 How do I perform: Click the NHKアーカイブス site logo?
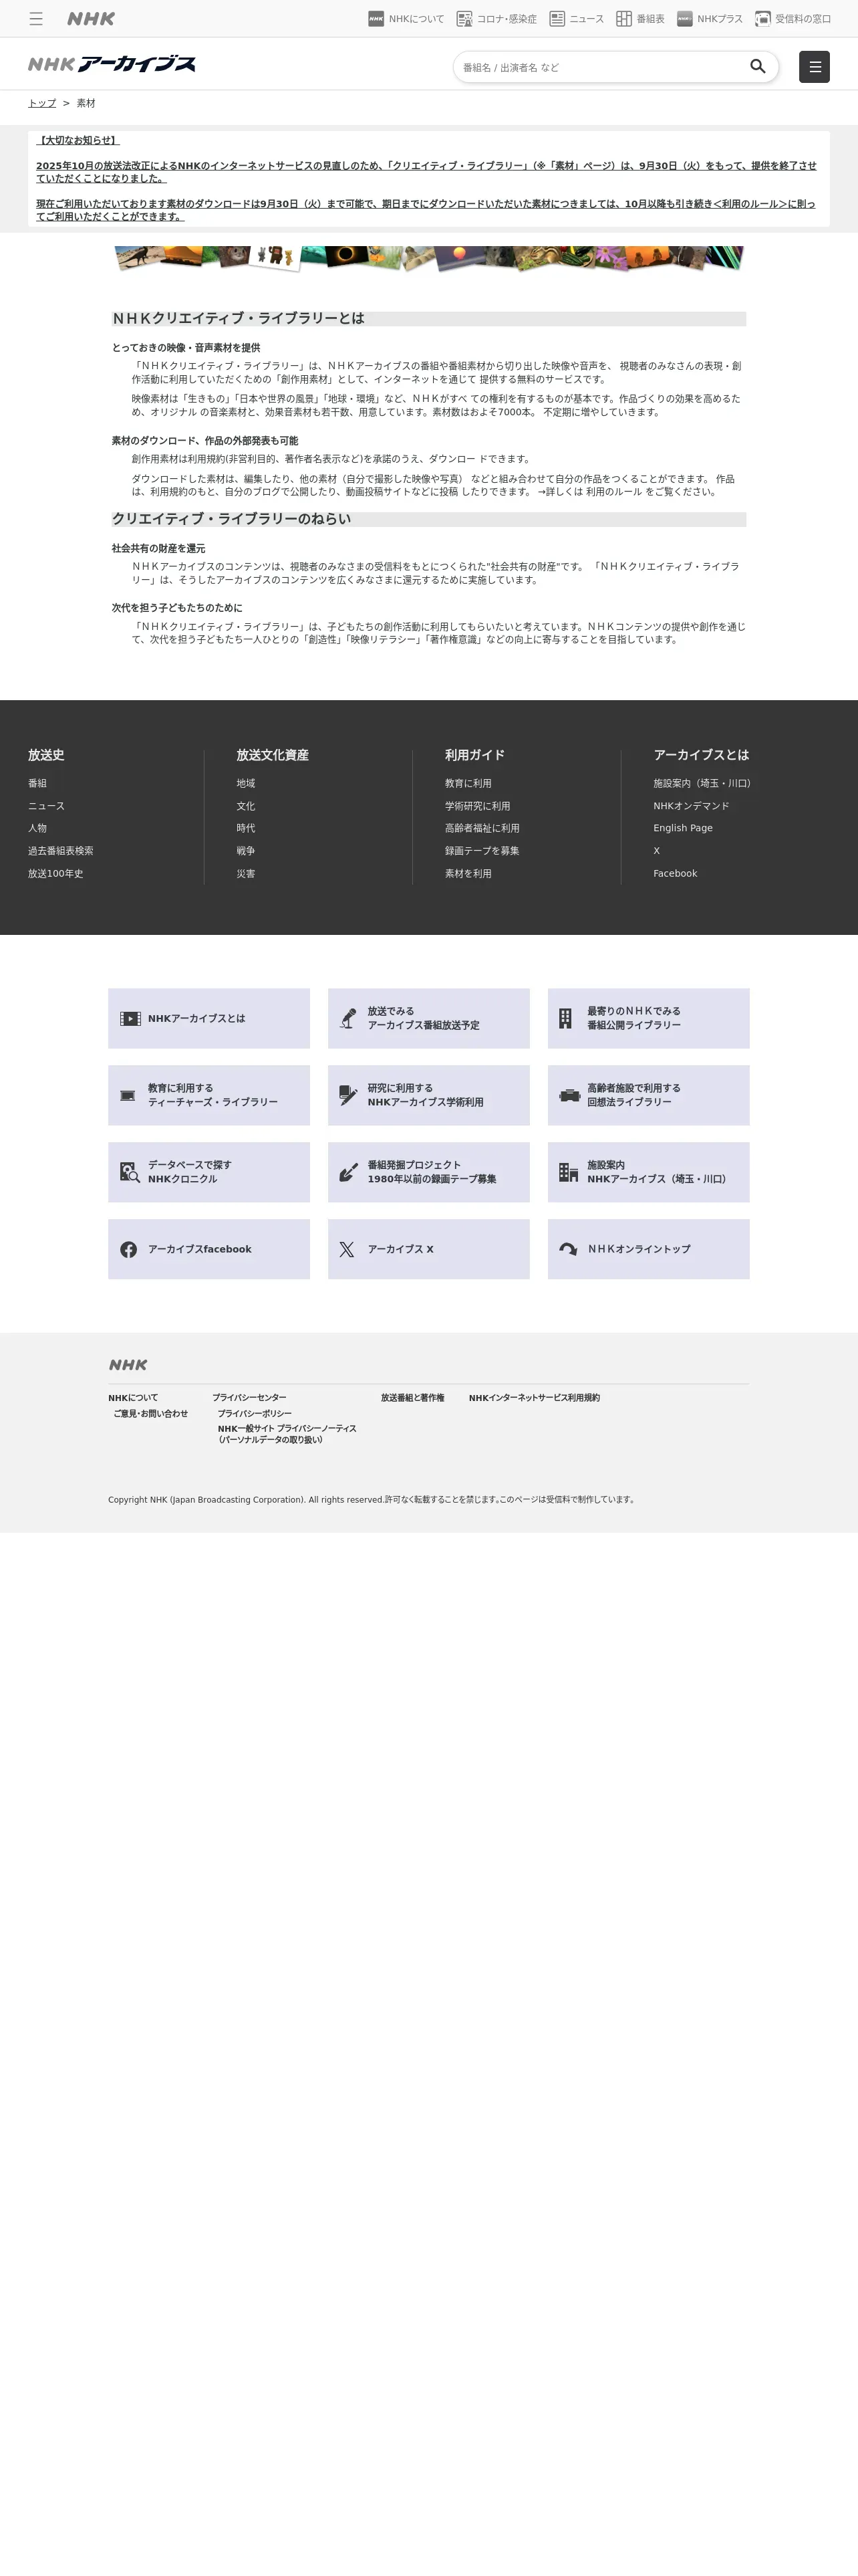coord(112,64)
